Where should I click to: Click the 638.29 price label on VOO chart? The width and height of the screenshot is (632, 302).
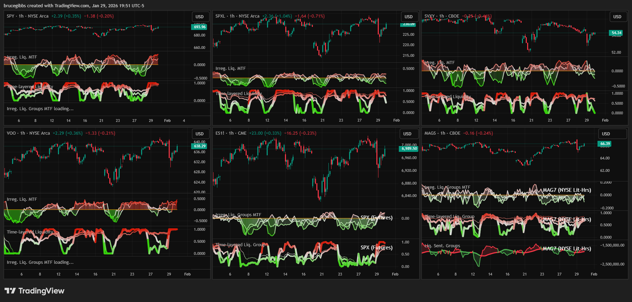199,146
